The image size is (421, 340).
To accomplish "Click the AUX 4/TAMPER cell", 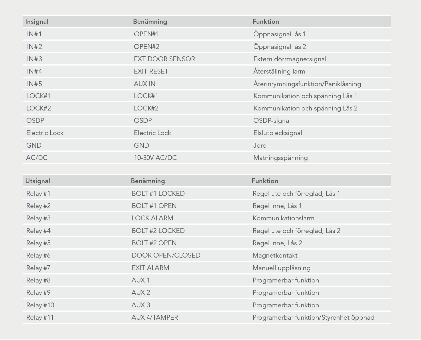I will 155,317.
